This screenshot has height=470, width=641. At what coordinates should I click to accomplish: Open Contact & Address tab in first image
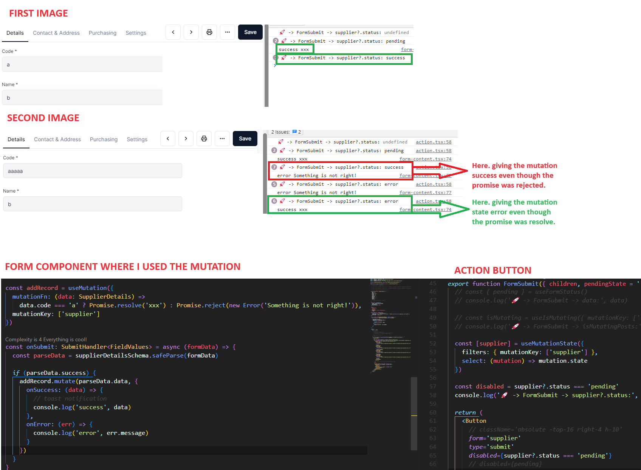[x=56, y=33]
